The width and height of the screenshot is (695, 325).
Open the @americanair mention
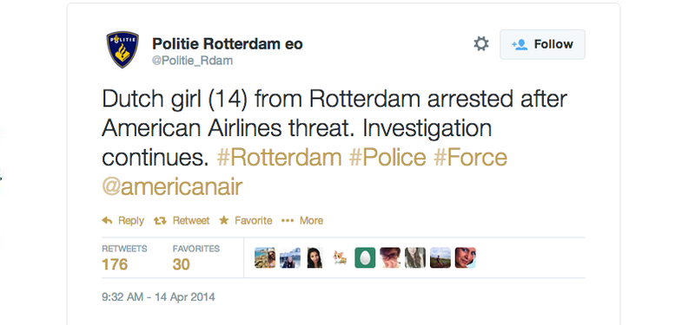point(172,186)
